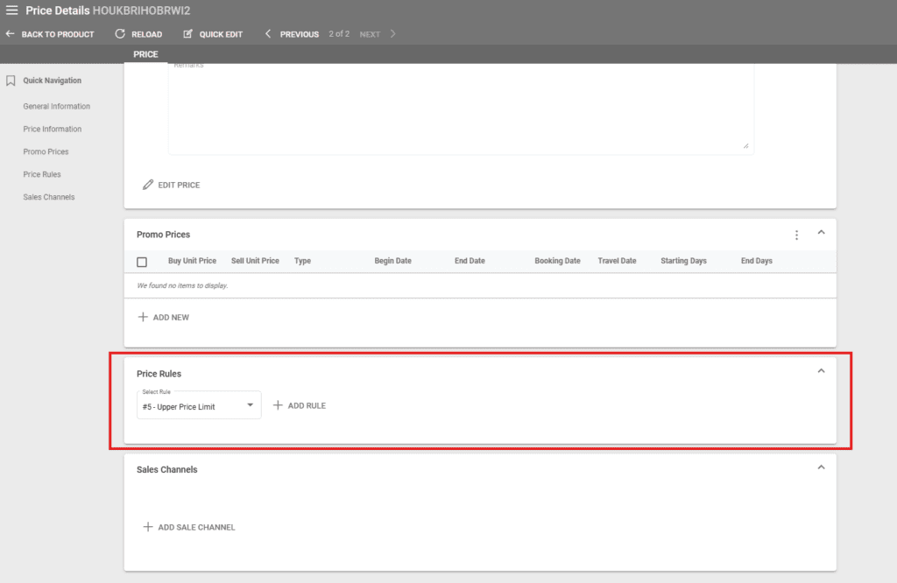Image resolution: width=897 pixels, height=583 pixels.
Task: Select the PRICE tab
Action: pyautogui.click(x=145, y=54)
